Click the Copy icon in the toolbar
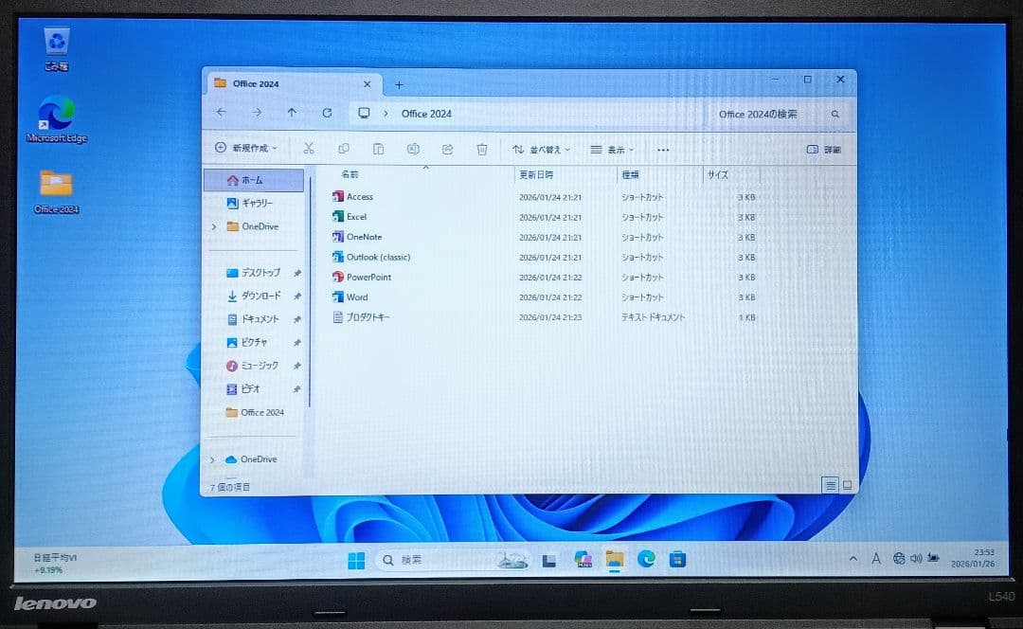This screenshot has width=1023, height=629. click(x=344, y=149)
